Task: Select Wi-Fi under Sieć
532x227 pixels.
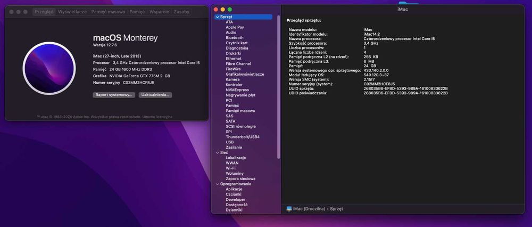Action: click(x=231, y=168)
